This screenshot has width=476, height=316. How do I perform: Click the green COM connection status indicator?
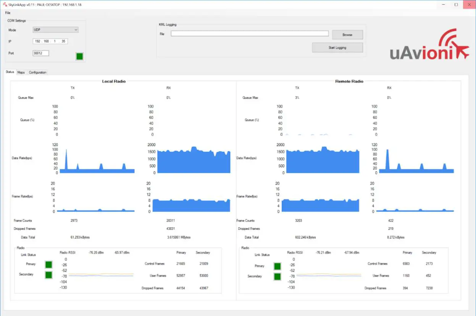coord(79,56)
